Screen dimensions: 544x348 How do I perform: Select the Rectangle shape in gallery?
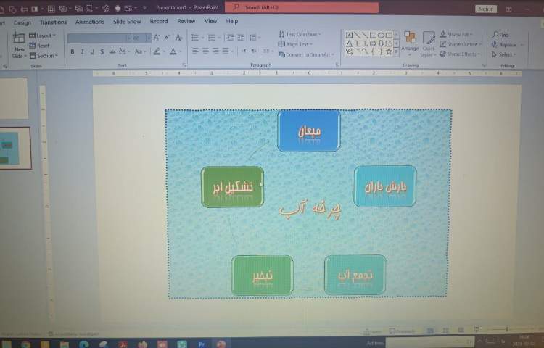point(373,35)
